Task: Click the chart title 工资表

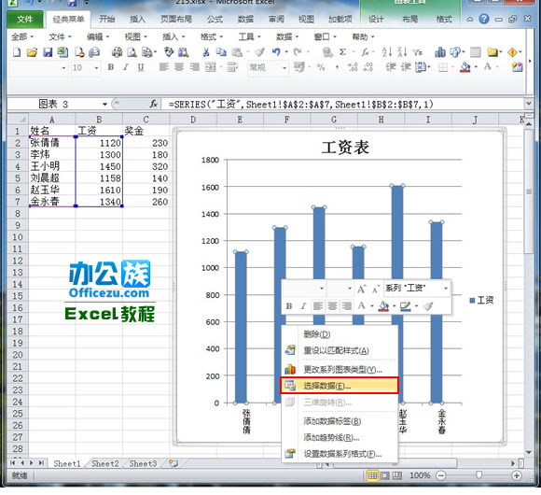Action: [x=345, y=147]
